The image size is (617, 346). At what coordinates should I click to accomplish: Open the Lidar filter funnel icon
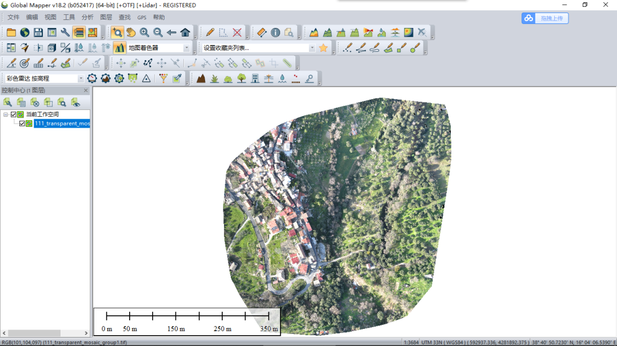click(163, 79)
